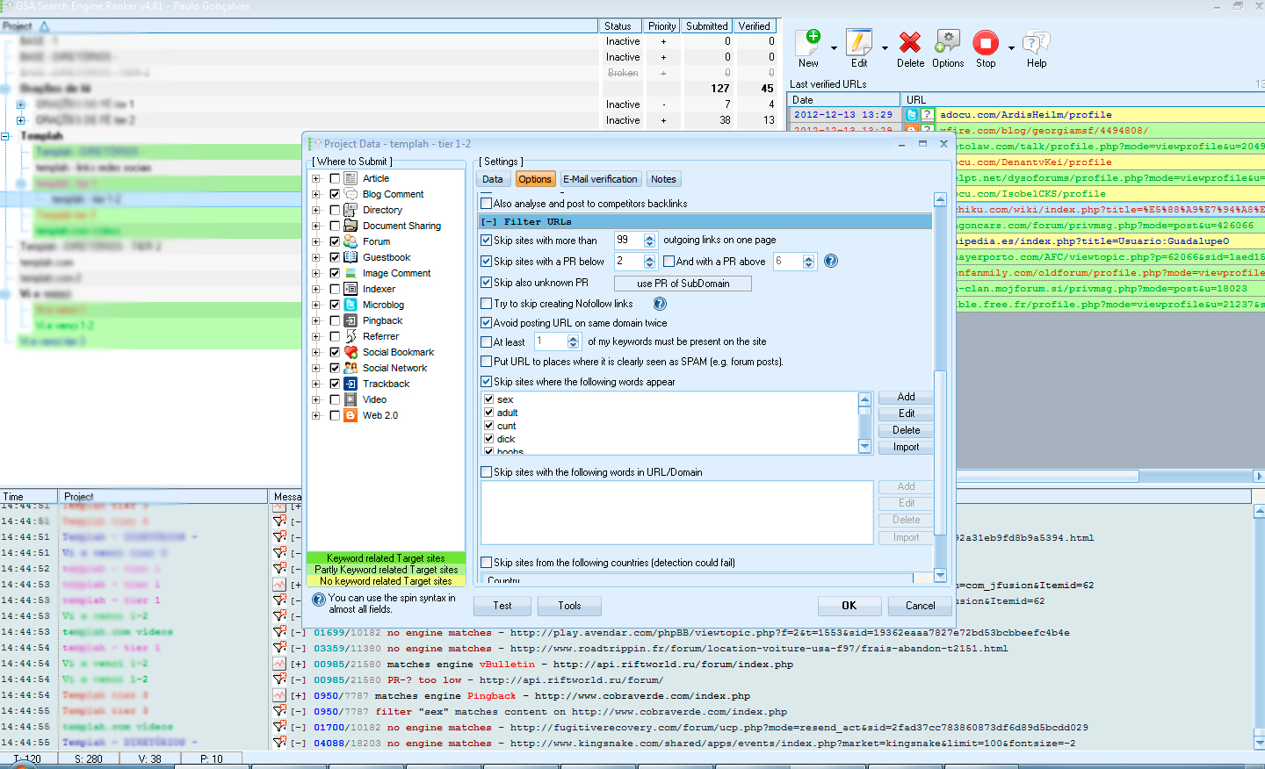The height and width of the screenshot is (769, 1265).
Task: Click the Video engine icon
Action: pos(351,399)
